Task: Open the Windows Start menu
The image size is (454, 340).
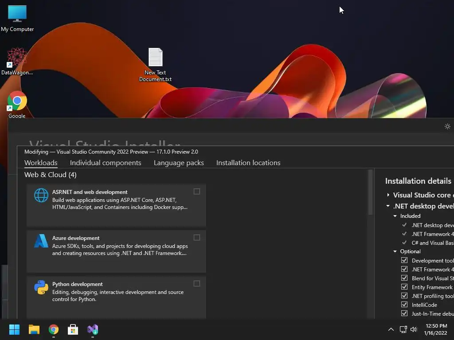Action: 14,329
